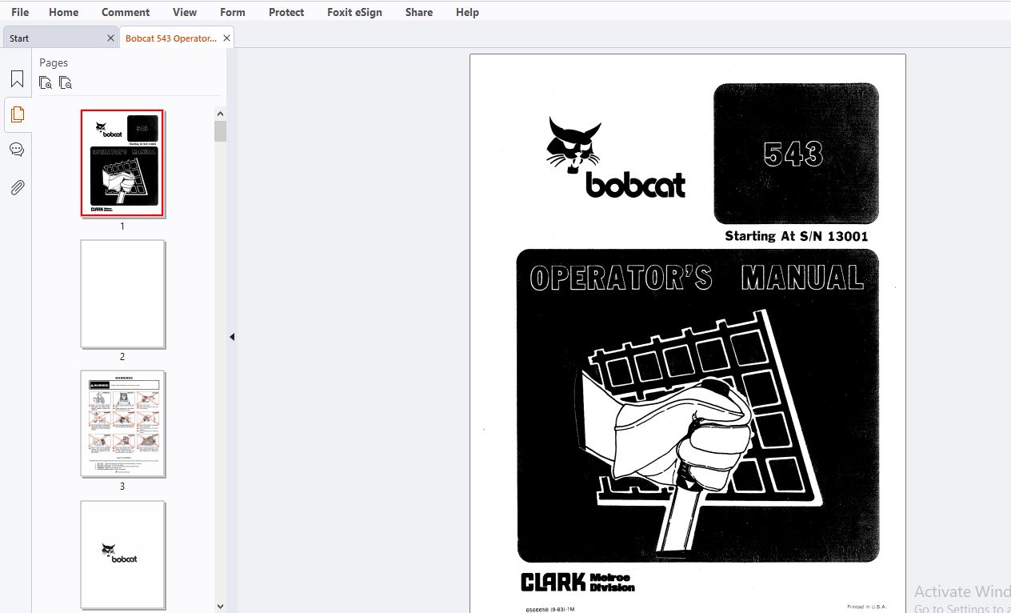The width and height of the screenshot is (1011, 613).
Task: Select page 1 thumbnail
Action: [122, 163]
